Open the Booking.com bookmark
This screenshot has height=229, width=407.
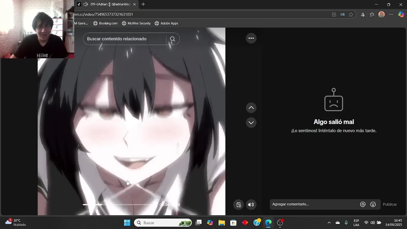point(105,23)
